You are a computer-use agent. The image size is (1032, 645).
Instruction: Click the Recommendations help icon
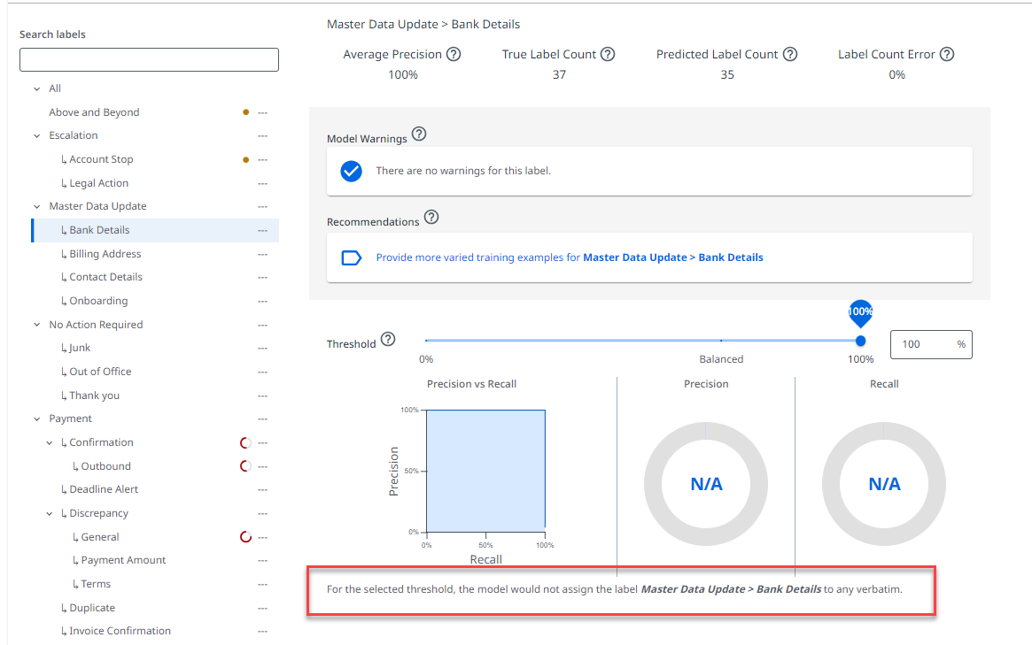[x=431, y=218]
